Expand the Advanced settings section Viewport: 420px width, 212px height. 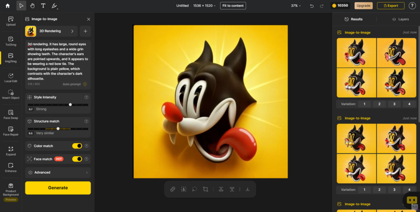click(x=58, y=172)
